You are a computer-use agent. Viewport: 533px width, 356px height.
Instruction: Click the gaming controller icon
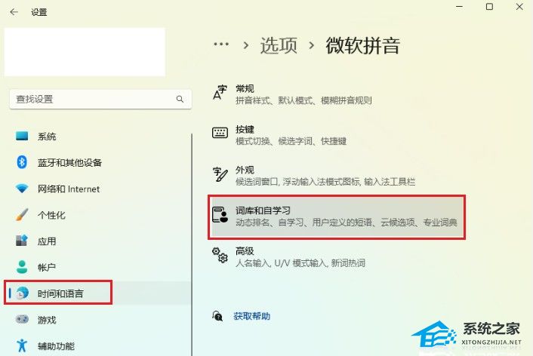click(x=22, y=319)
